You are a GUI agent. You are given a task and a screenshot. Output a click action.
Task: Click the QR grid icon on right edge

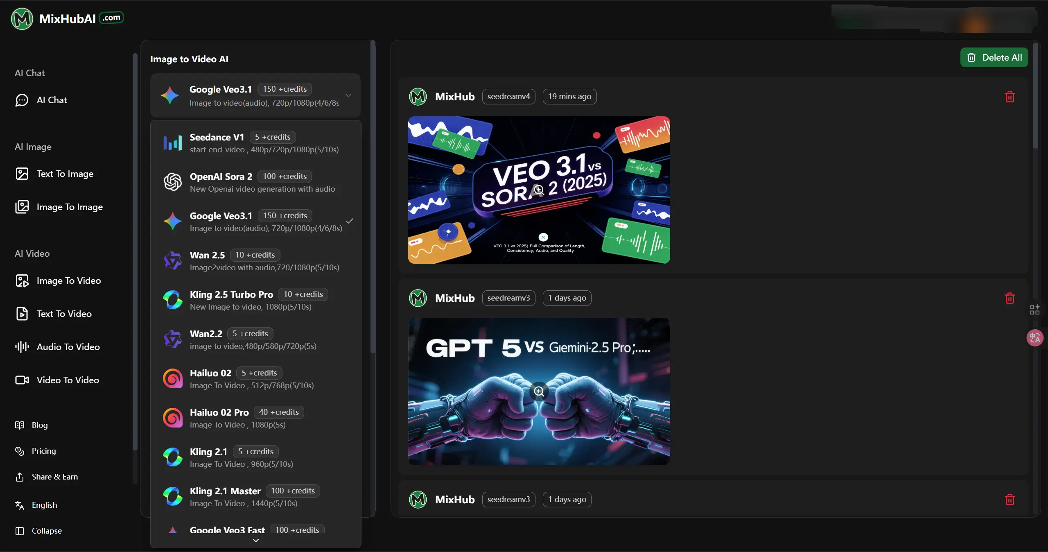tap(1034, 310)
